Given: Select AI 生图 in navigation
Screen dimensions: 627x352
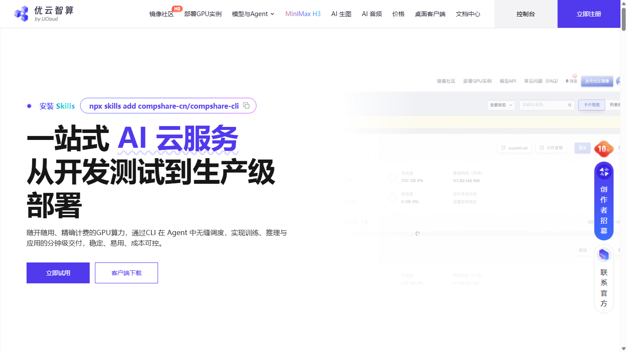Looking at the screenshot, I should pyautogui.click(x=341, y=14).
